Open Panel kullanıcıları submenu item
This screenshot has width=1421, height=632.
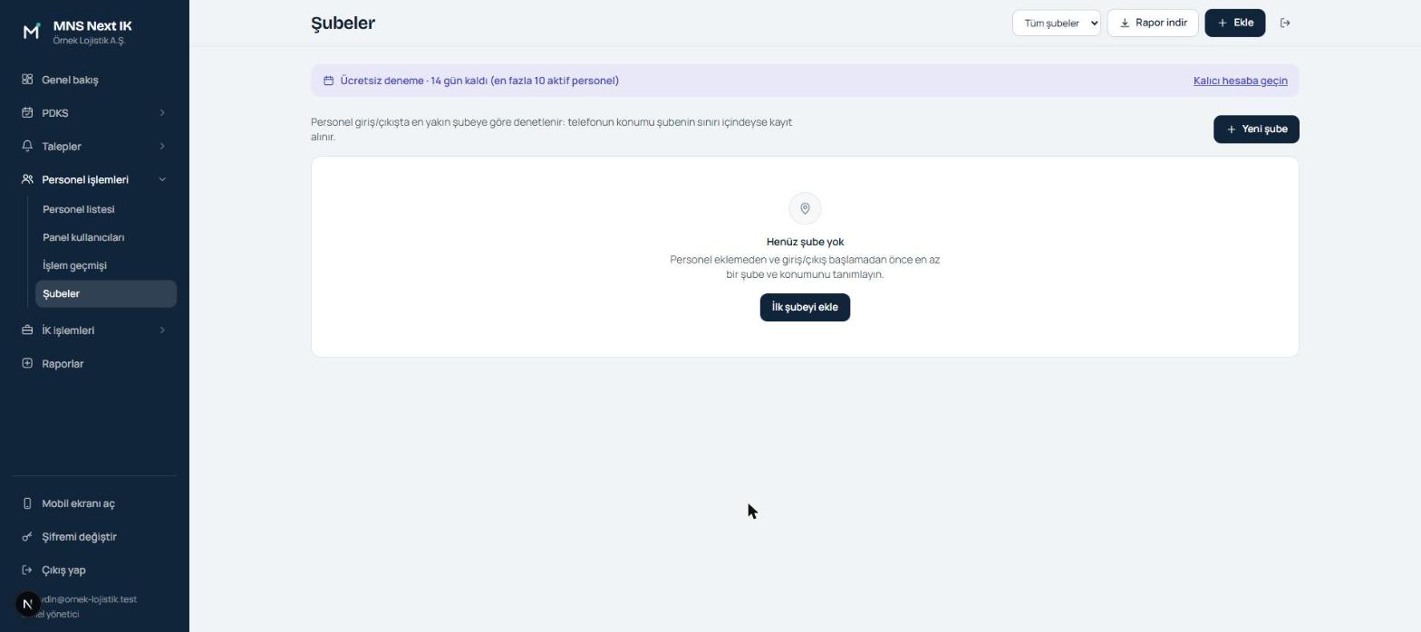click(106, 237)
